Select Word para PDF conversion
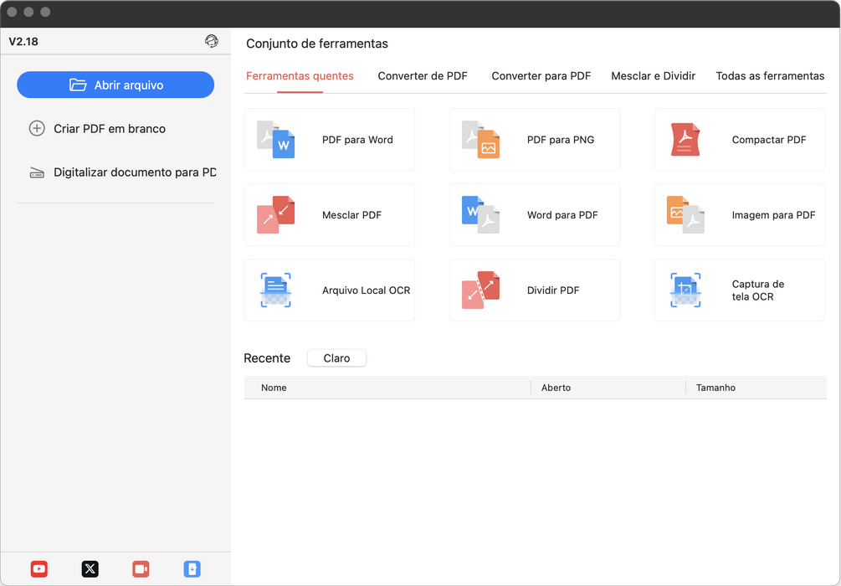Image resolution: width=841 pixels, height=586 pixels. (x=534, y=214)
